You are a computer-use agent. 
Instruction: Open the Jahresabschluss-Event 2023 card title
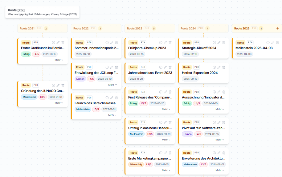pyautogui.click(x=150, y=73)
